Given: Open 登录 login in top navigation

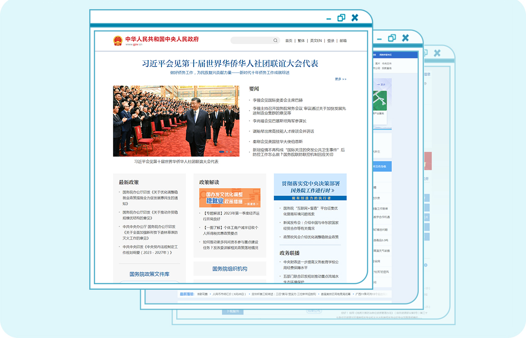Looking at the screenshot, I should (331, 41).
